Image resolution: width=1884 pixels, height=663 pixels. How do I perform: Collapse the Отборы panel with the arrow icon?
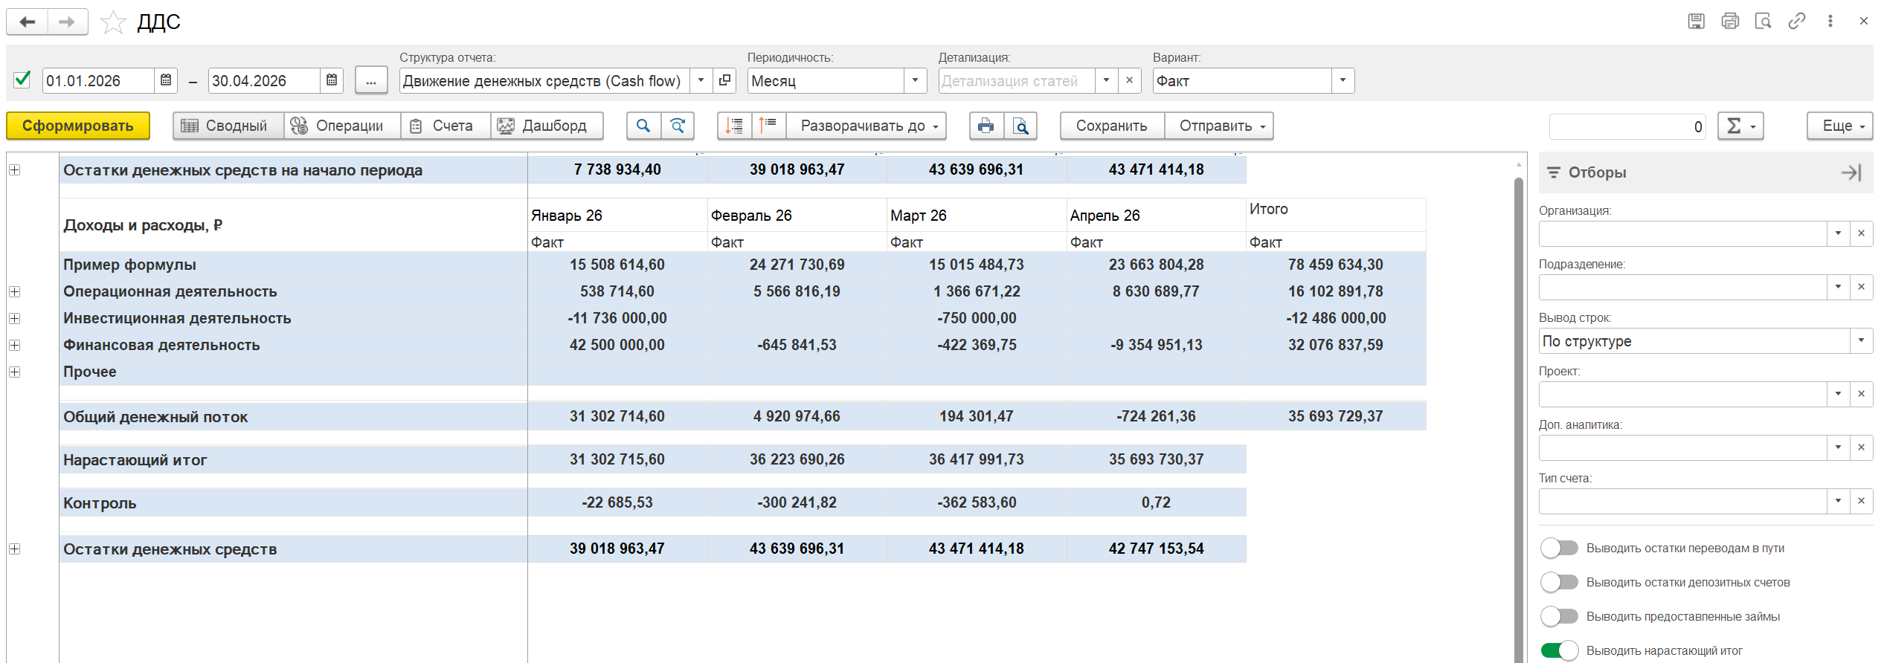(x=1851, y=172)
